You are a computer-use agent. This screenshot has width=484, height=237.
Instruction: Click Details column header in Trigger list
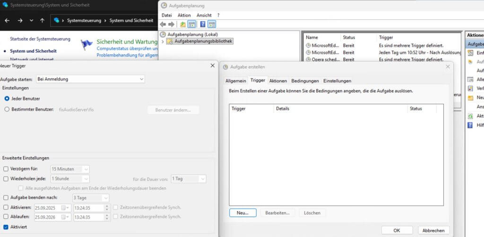340,109
